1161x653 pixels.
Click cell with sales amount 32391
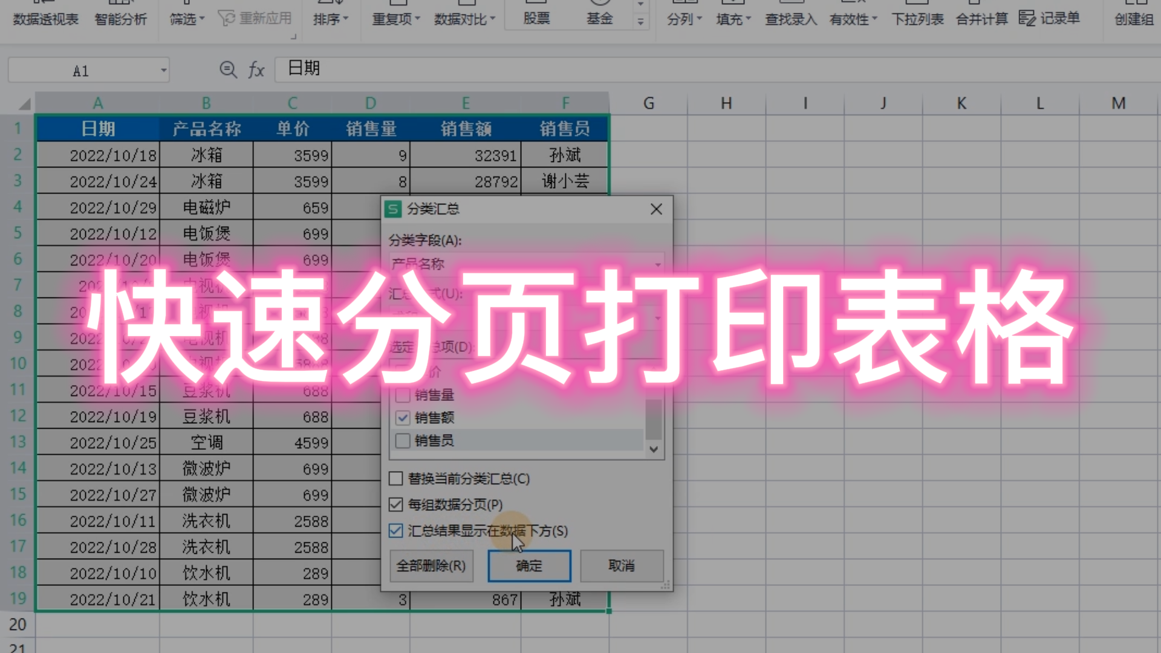(x=465, y=155)
